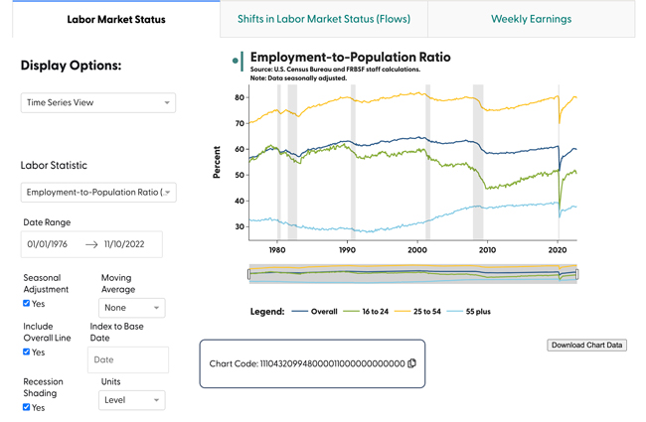Open the Moving Average None dropdown
Screen dimensions: 646x422
coord(132,308)
